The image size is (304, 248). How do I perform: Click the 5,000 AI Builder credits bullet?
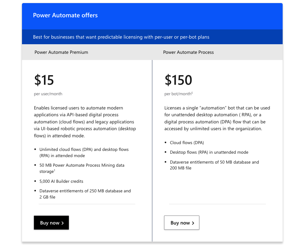pos(61,181)
